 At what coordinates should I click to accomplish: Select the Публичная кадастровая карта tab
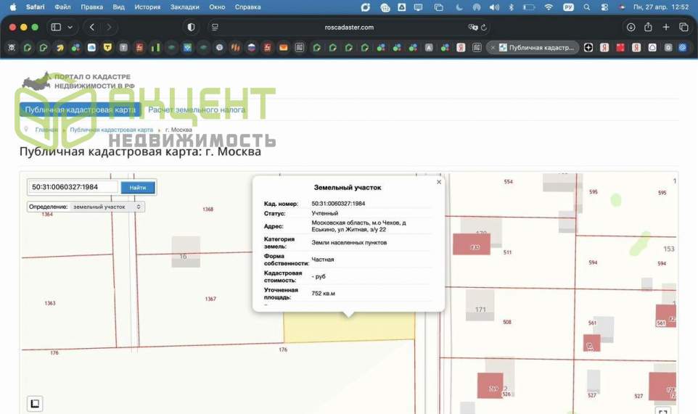pyautogui.click(x=80, y=110)
